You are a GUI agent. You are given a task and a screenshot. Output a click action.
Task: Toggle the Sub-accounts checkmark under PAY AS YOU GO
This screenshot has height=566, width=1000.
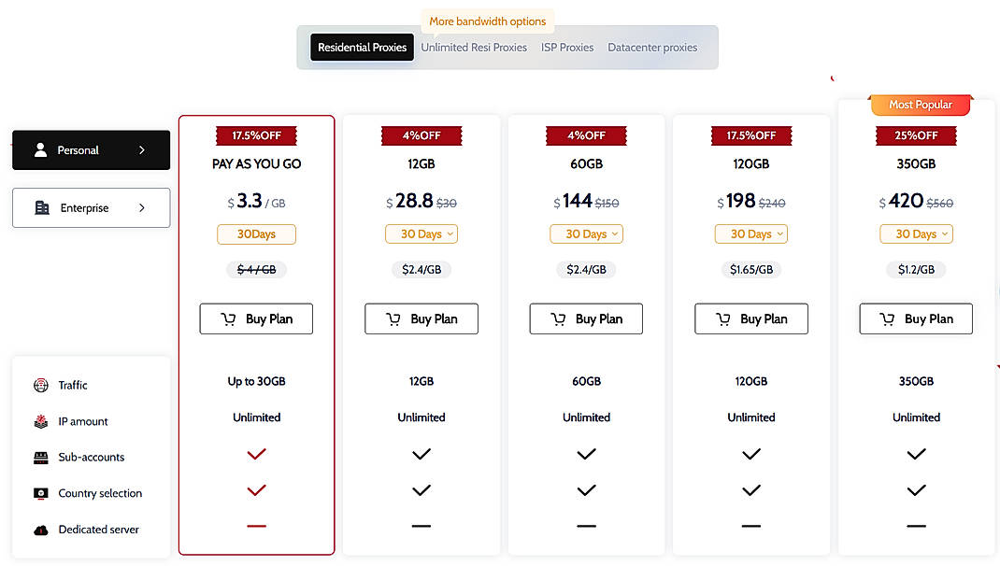pos(256,454)
